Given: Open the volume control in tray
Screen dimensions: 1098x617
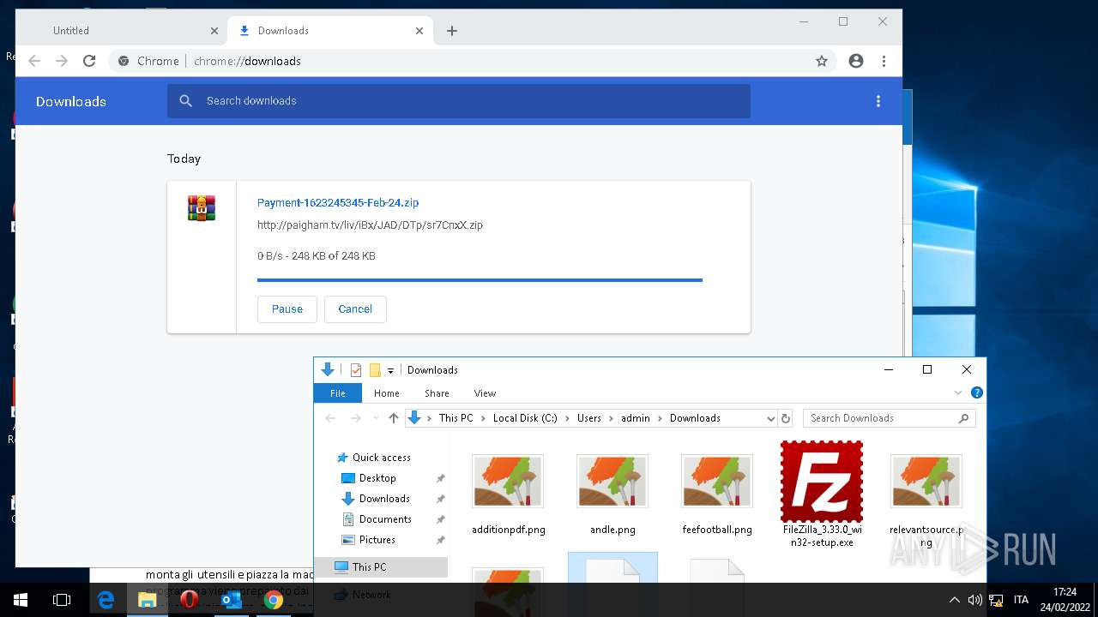Looking at the screenshot, I should point(974,600).
